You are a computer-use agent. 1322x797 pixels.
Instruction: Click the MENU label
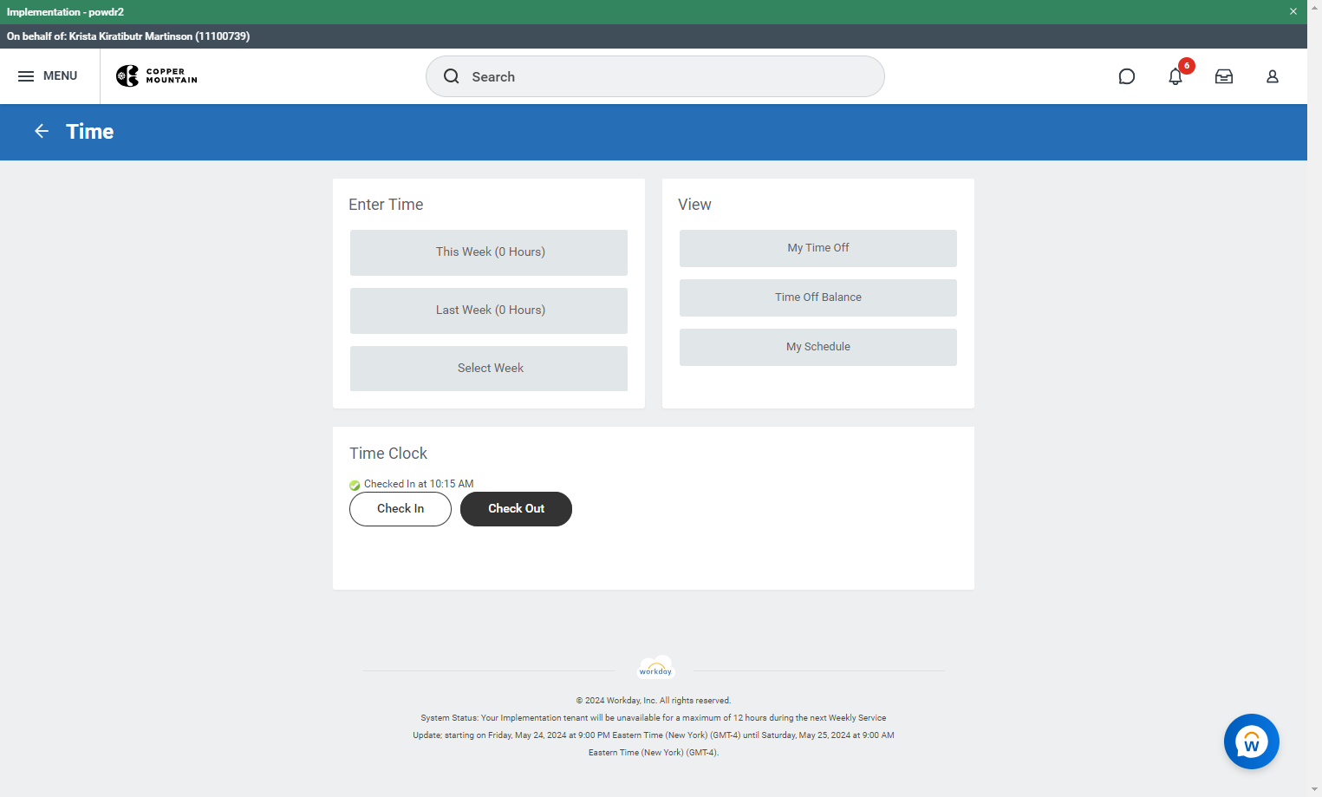tap(61, 76)
